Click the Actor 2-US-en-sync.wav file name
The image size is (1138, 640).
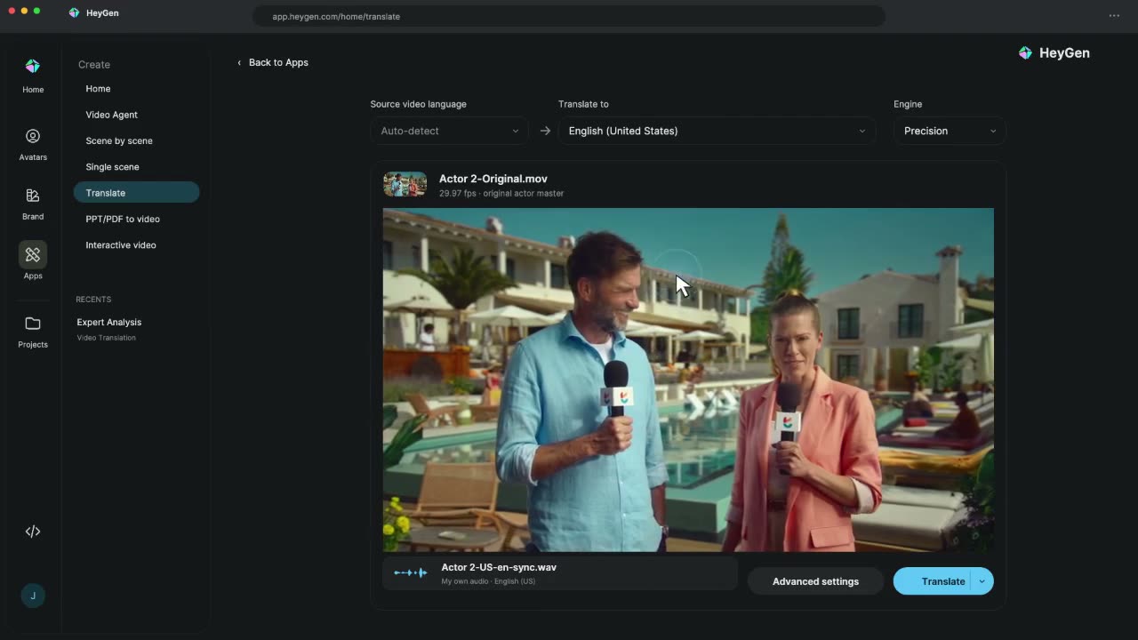tap(499, 567)
